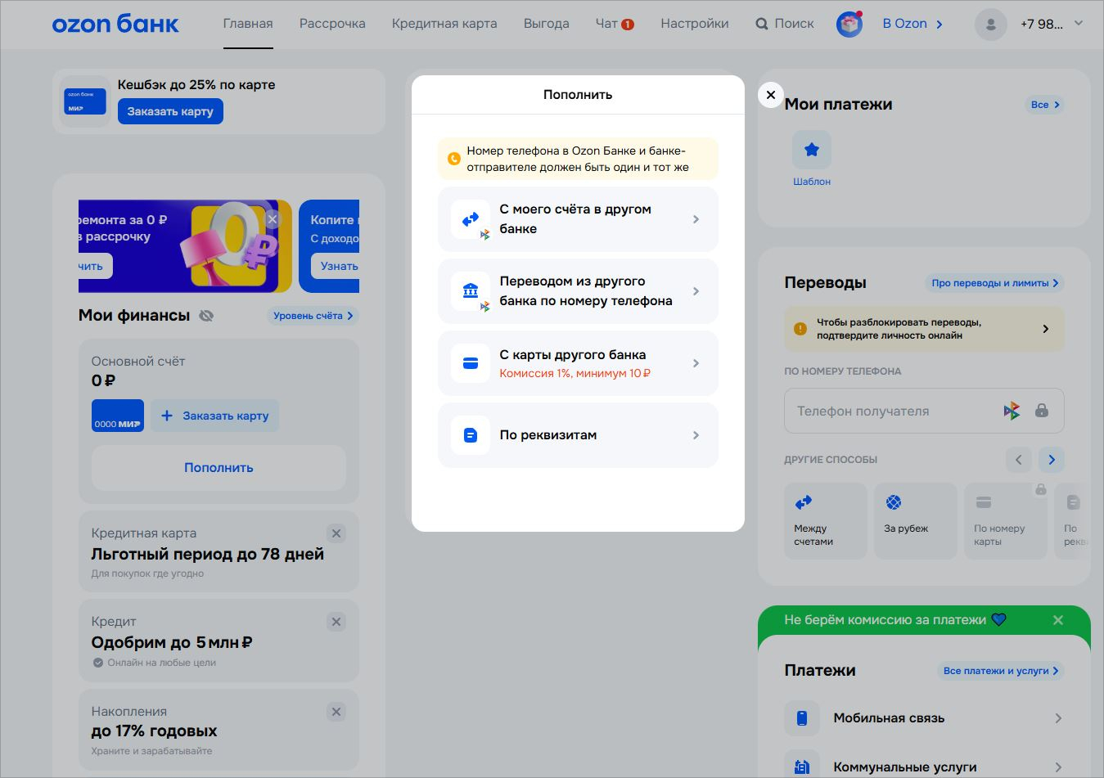Click the Ozon gift box icon

pos(849,25)
